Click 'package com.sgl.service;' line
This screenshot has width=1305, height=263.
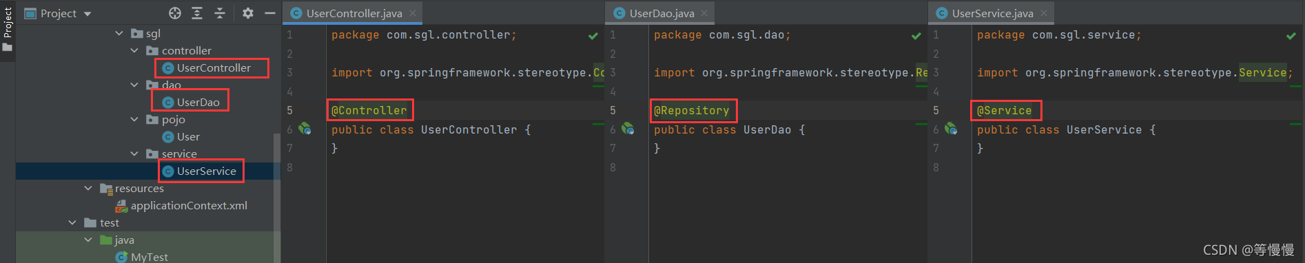coord(1059,34)
